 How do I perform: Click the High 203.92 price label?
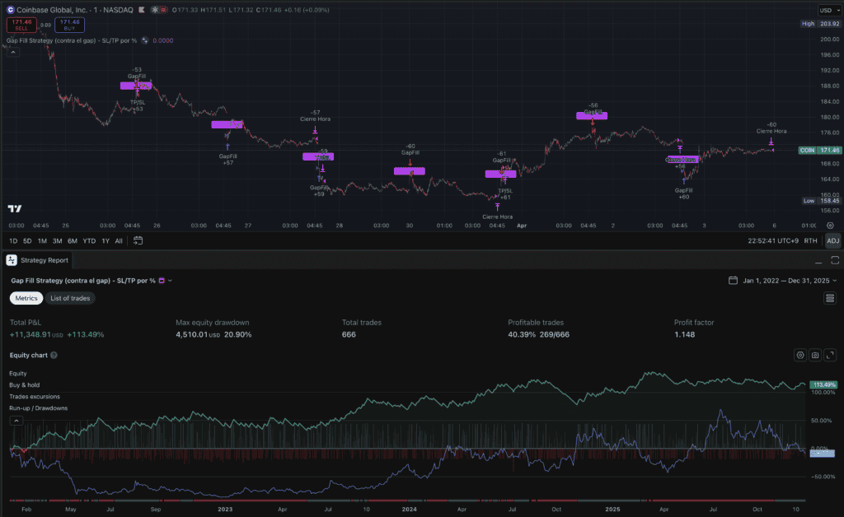(820, 24)
